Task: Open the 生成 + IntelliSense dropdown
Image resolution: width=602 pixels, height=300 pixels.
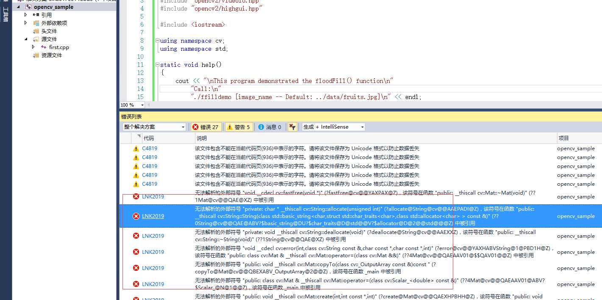Action: click(x=333, y=127)
